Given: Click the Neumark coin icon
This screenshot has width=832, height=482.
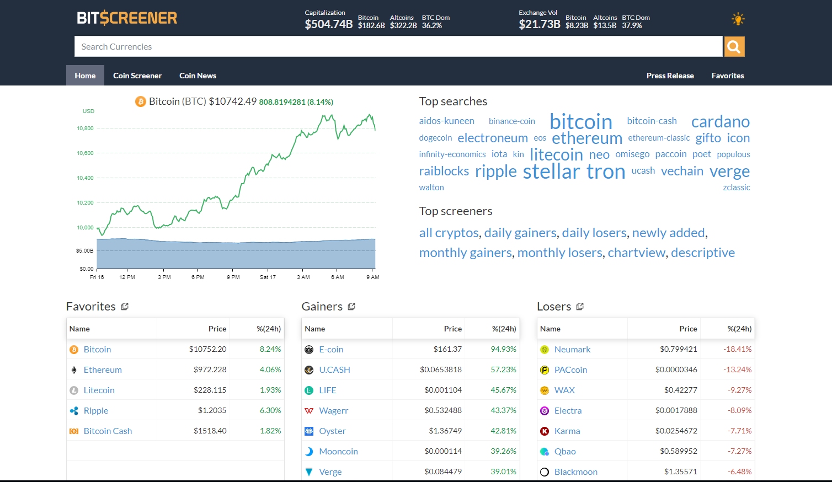Looking at the screenshot, I should (x=545, y=350).
